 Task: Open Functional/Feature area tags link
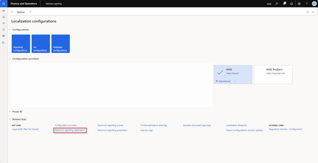pos(154,125)
